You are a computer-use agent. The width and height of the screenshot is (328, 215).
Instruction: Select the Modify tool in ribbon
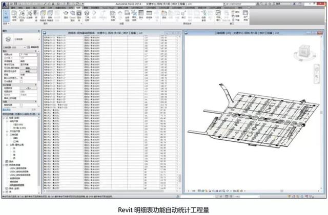(x=6, y=15)
